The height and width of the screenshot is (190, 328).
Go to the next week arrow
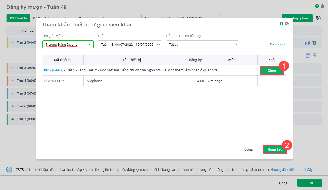point(217,18)
